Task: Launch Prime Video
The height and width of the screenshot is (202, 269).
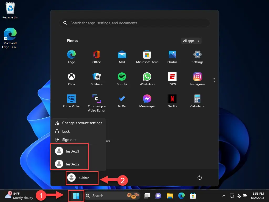Action: click(x=71, y=101)
